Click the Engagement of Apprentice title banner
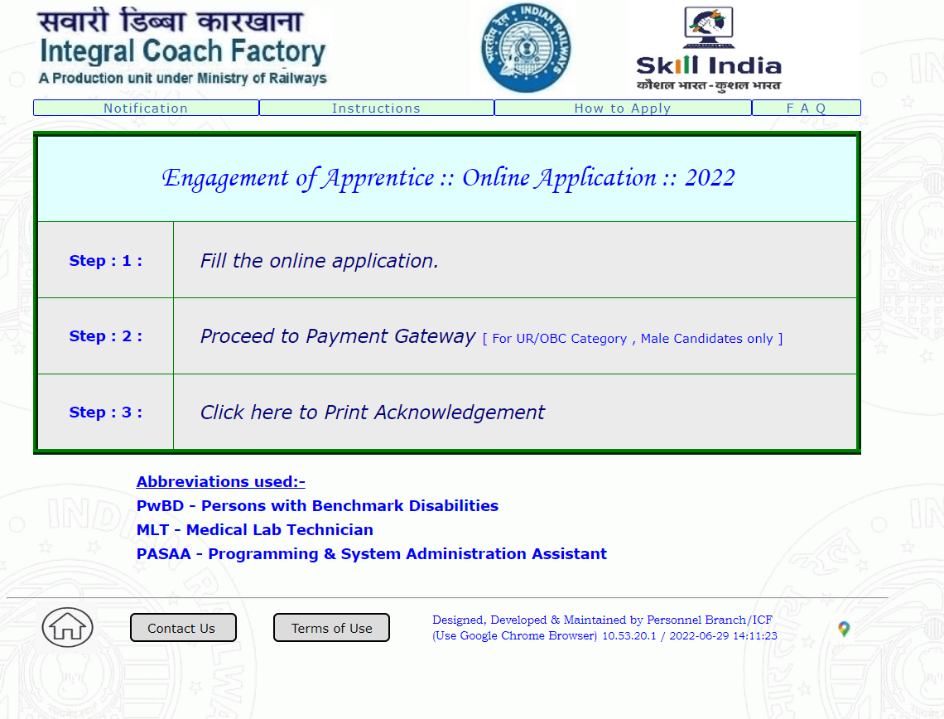This screenshot has width=944, height=719. point(447,178)
